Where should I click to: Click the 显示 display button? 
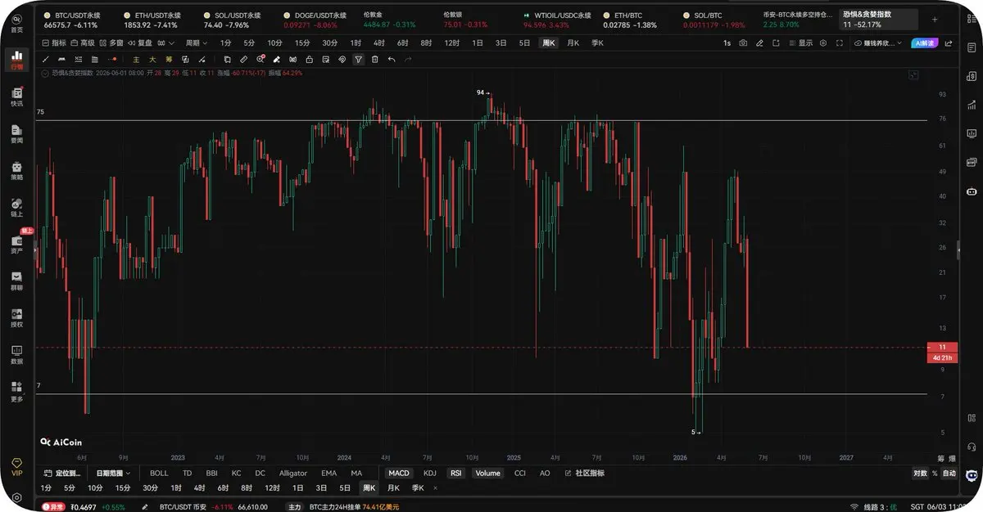[800, 43]
